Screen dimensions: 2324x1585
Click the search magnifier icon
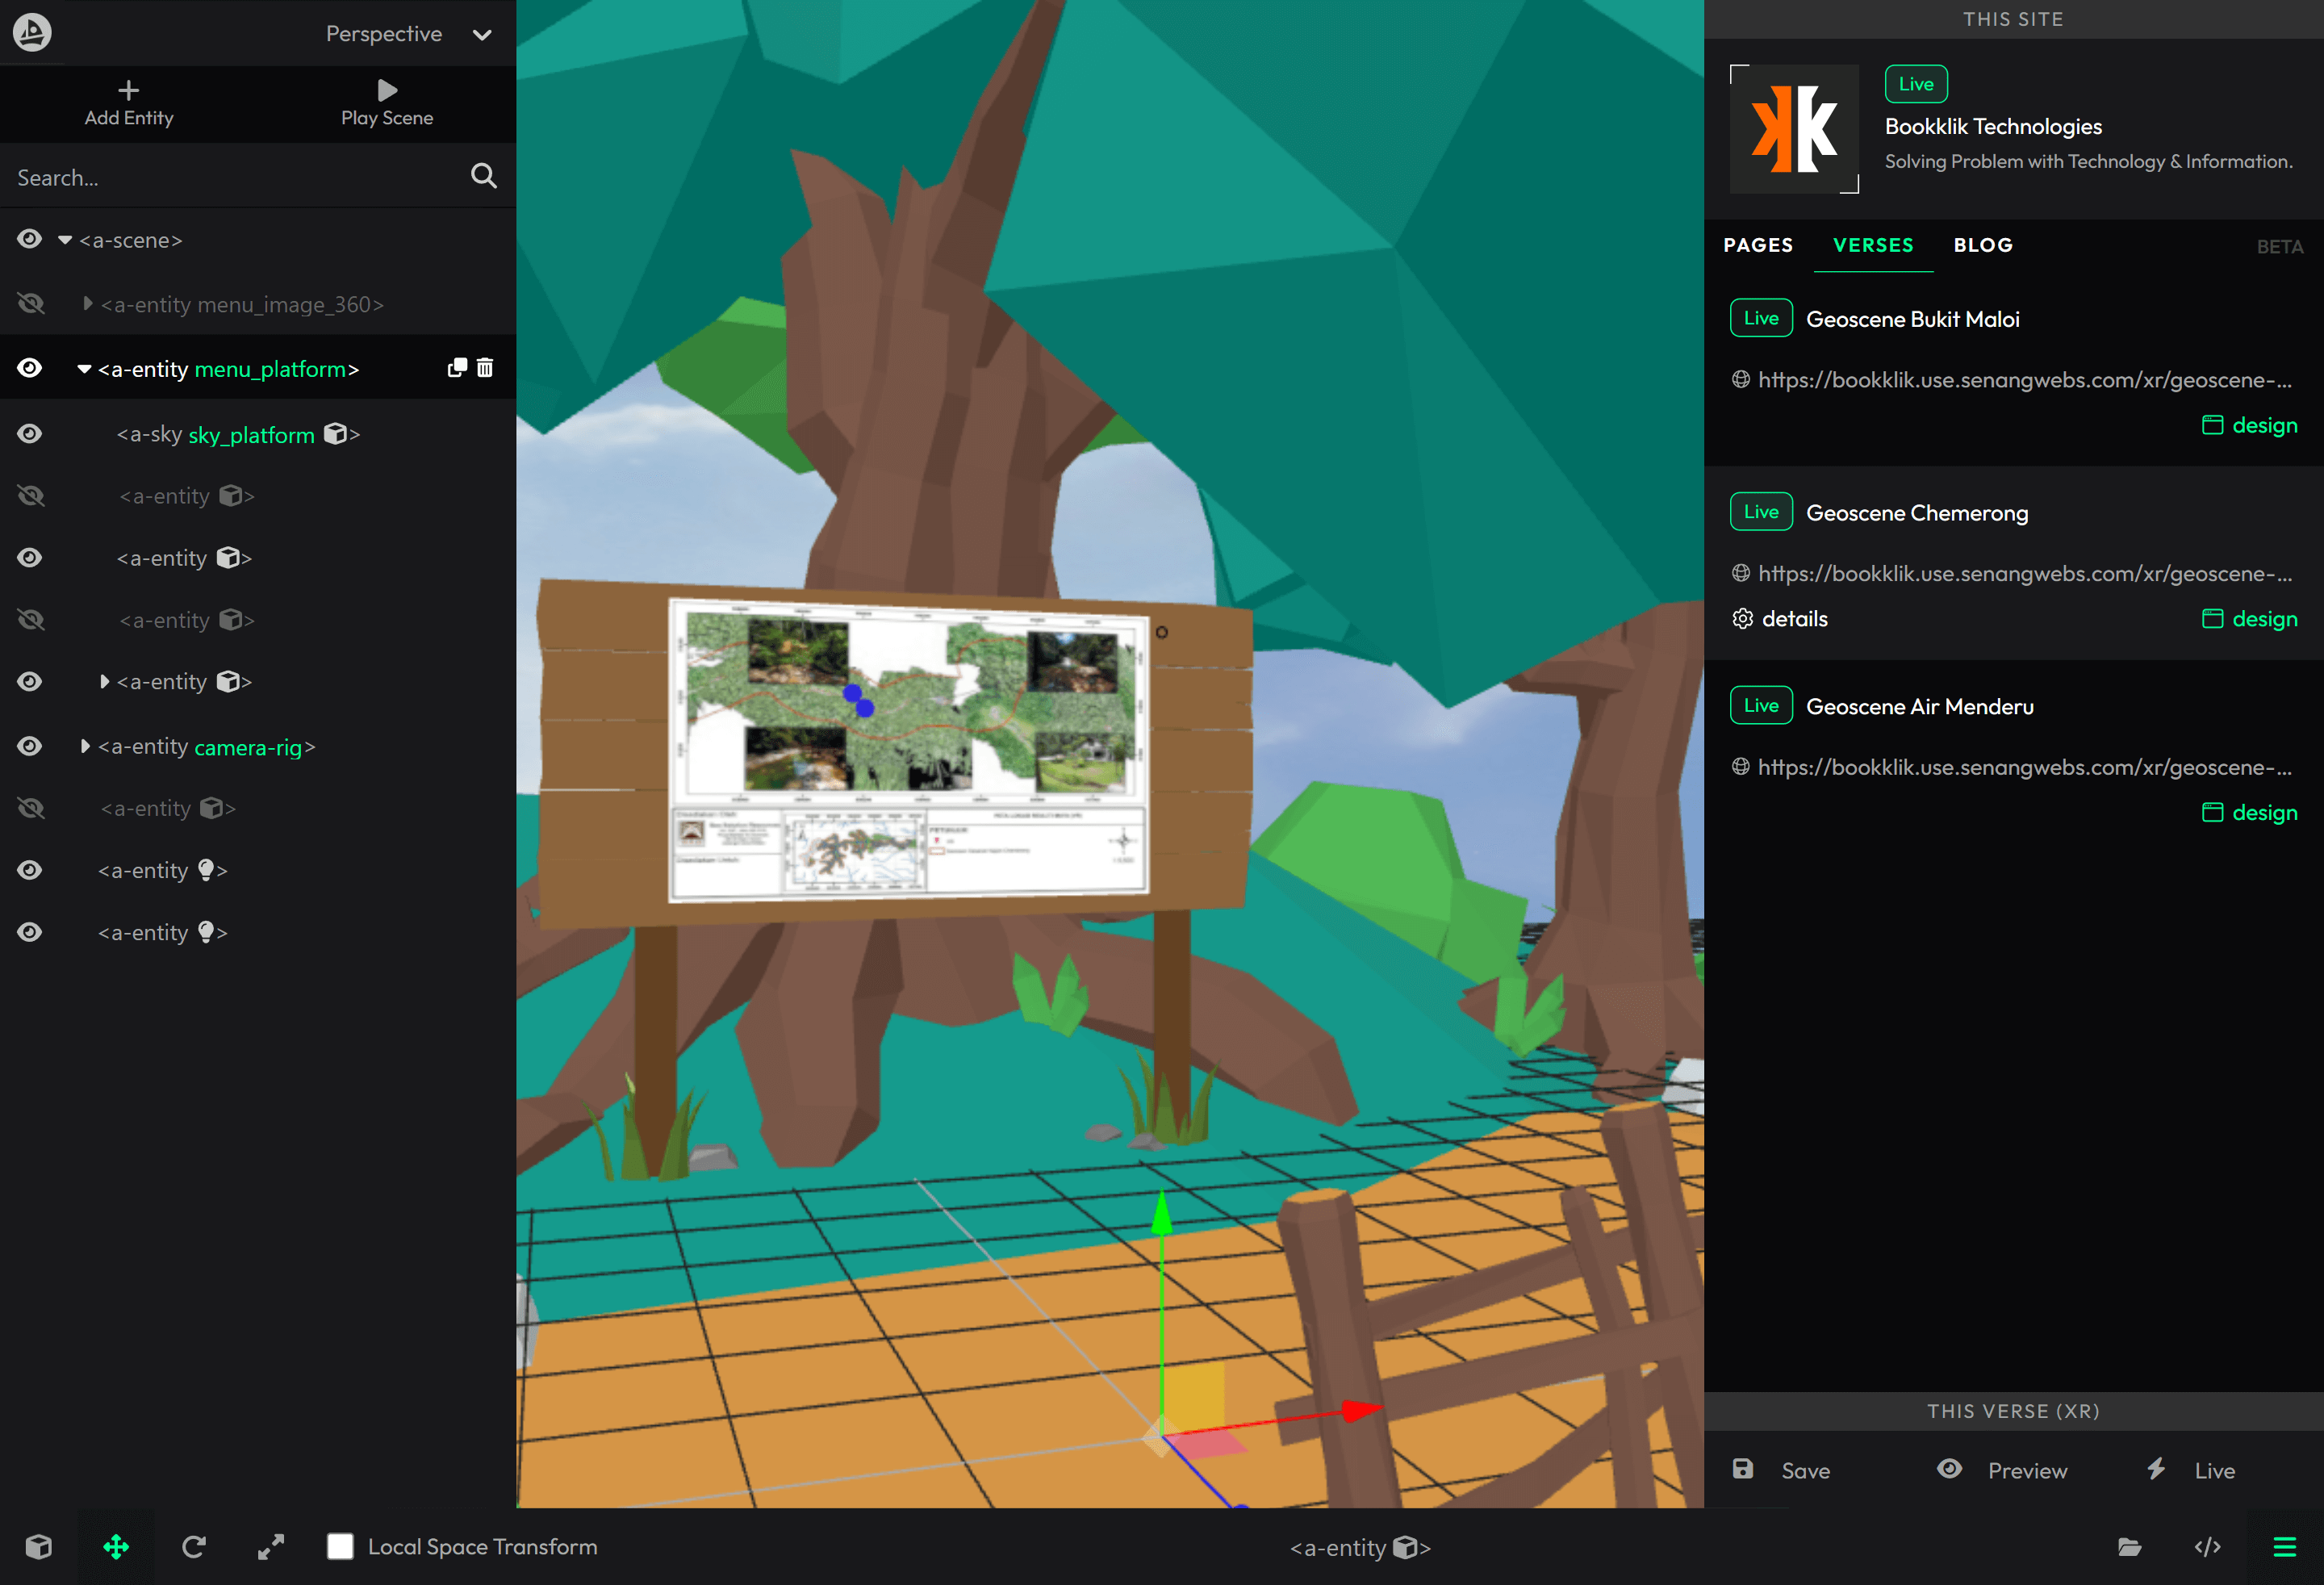point(483,176)
